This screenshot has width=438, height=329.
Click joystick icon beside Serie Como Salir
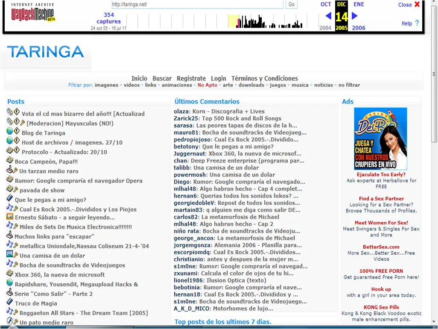[x=10, y=292]
